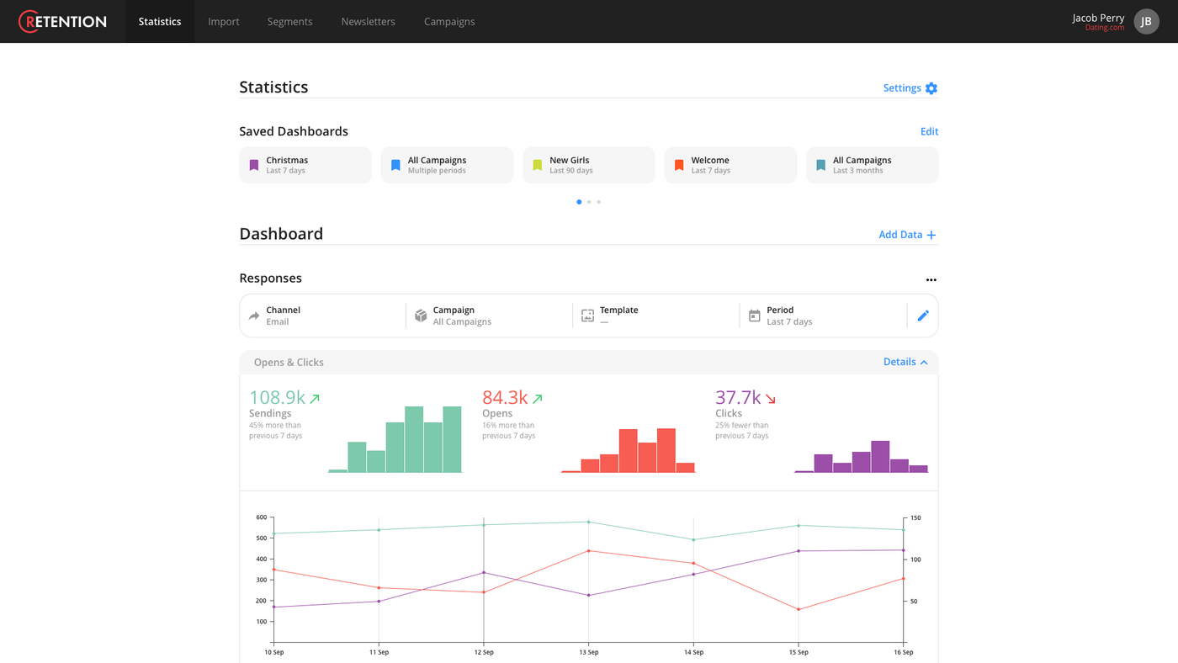Switch to the Segments tab
The width and height of the screenshot is (1178, 663).
[x=289, y=21]
